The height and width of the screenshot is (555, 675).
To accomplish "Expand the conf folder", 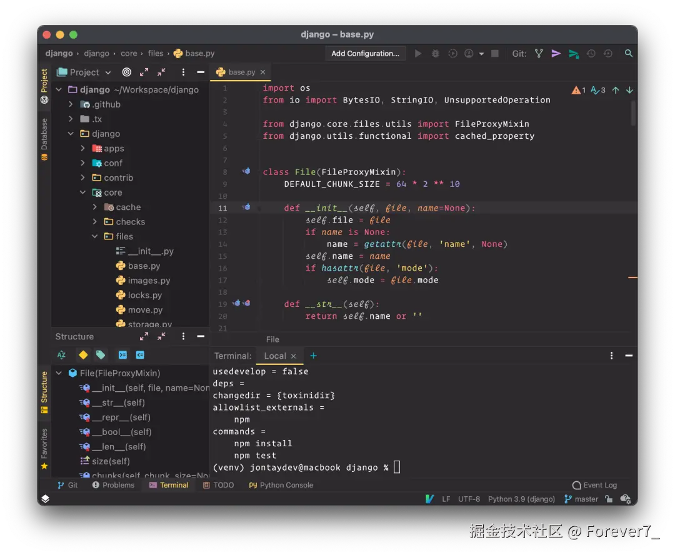I will [83, 162].
